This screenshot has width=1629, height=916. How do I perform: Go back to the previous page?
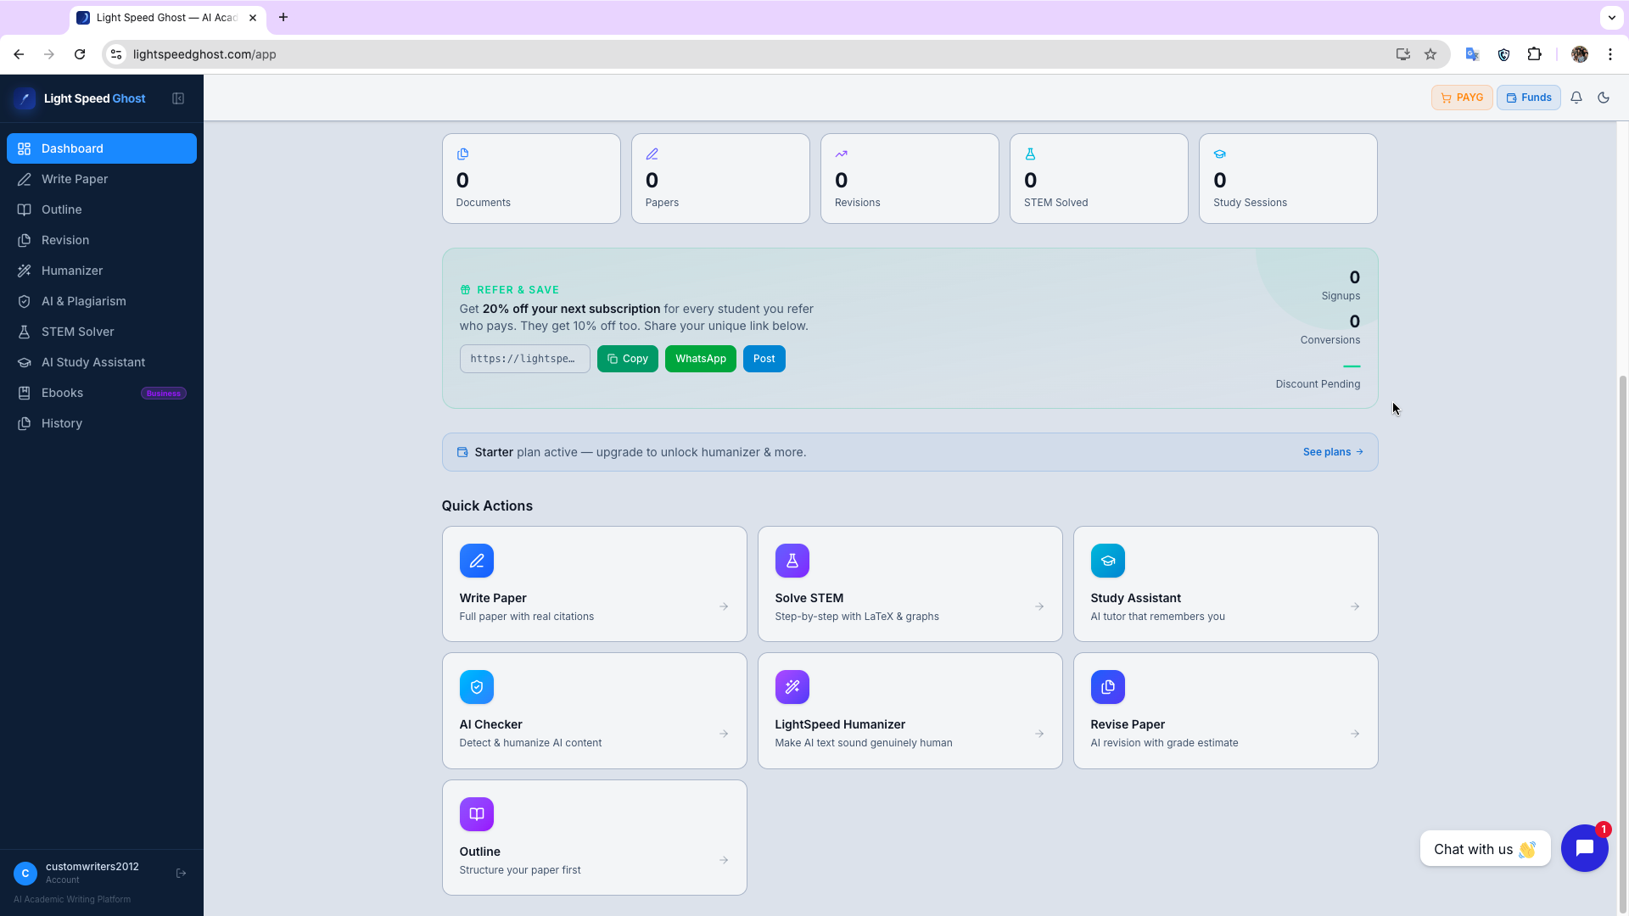[x=19, y=54]
